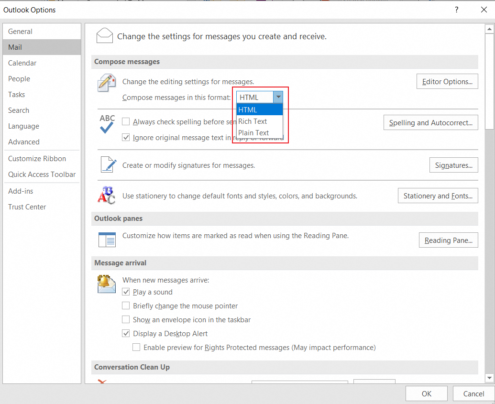Click the bell and envelope message arrival icon
Viewport: 495px width, 404px height.
(x=106, y=284)
